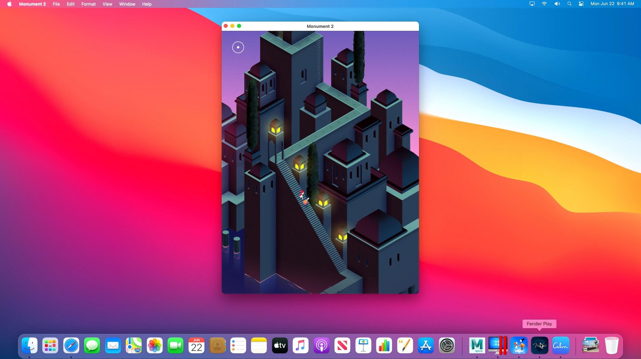Click the Parallels Desktop dock icon
This screenshot has height=359, width=641.
click(497, 345)
